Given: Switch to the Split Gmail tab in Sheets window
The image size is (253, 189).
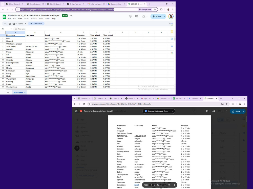Looking at the screenshot, I should (96, 4).
